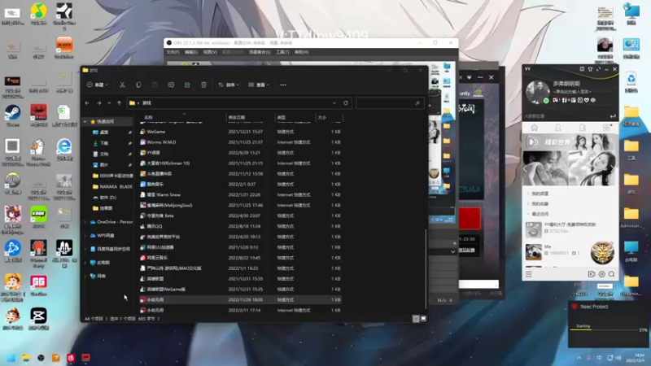Switch Explorer to details view icon in status bar
Screen dimensions: 651x366
(x=416, y=319)
